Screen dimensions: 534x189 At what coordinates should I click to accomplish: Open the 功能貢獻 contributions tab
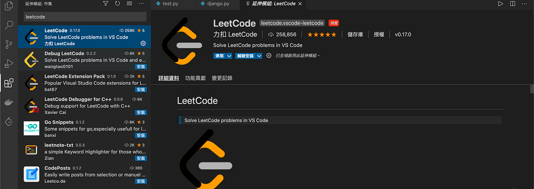pyautogui.click(x=195, y=78)
